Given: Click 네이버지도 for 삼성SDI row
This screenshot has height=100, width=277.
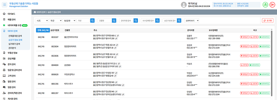Looking at the screenshot, I should tap(255, 65).
